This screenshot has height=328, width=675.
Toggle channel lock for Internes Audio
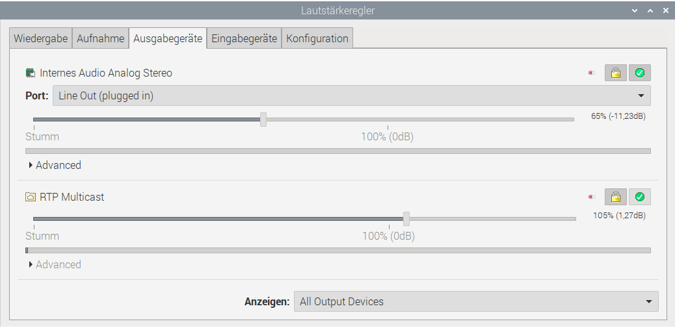[x=616, y=73]
